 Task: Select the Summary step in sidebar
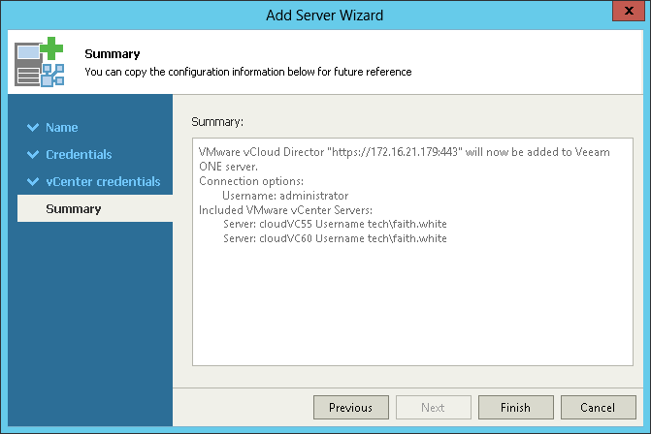(x=74, y=208)
